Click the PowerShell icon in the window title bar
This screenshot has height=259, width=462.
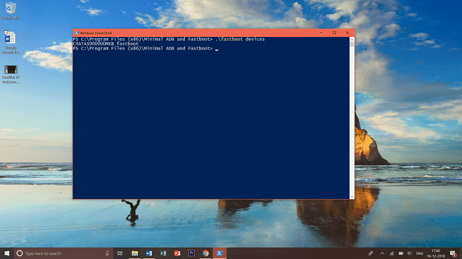point(77,33)
